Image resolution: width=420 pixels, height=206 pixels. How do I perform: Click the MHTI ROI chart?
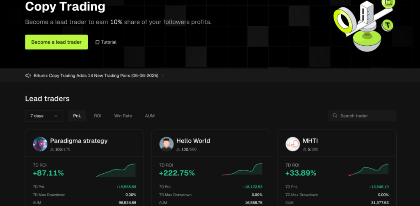click(368, 170)
